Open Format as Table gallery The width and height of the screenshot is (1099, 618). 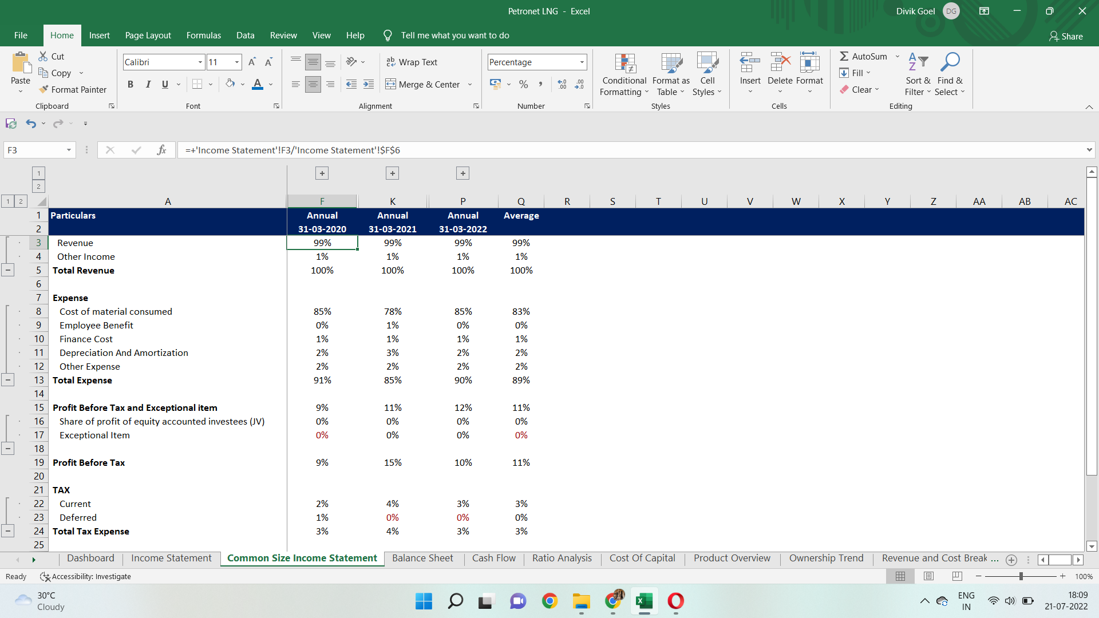671,75
